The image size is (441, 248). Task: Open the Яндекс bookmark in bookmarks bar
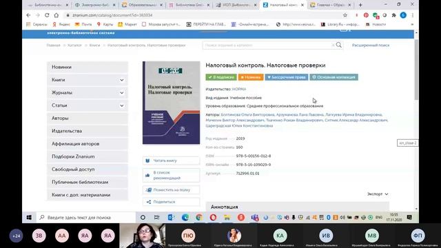pos(61,25)
